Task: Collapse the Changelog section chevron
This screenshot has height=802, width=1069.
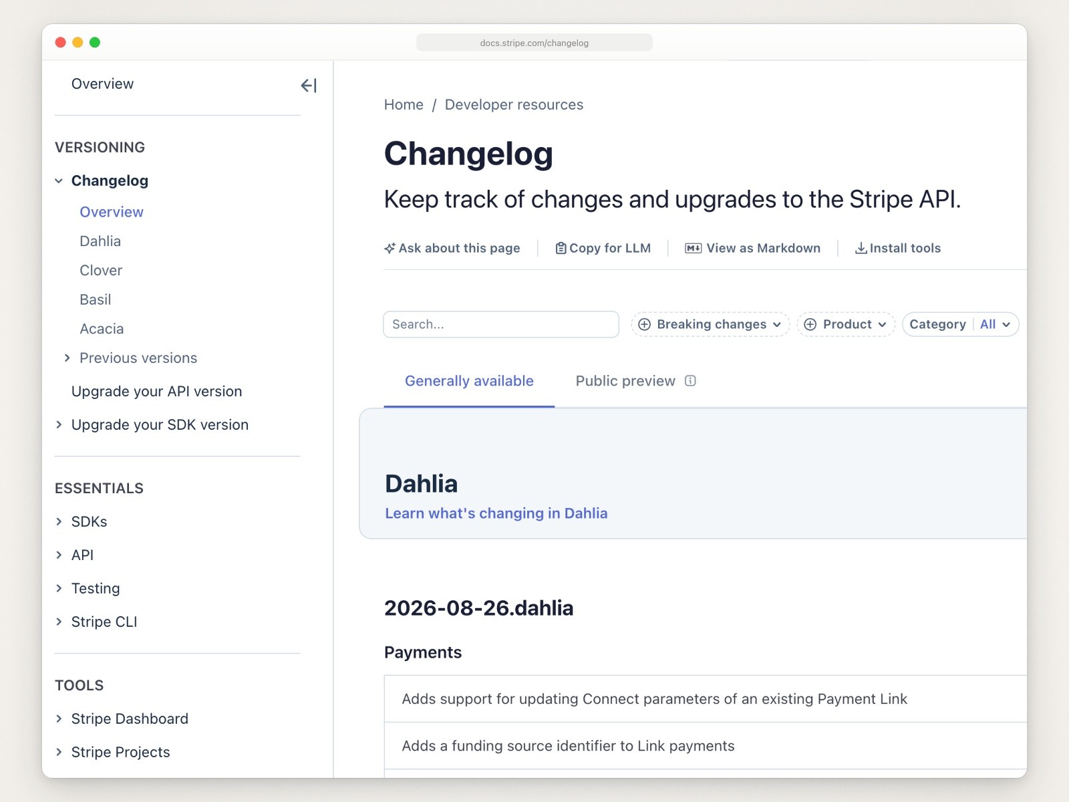Action: 59,181
